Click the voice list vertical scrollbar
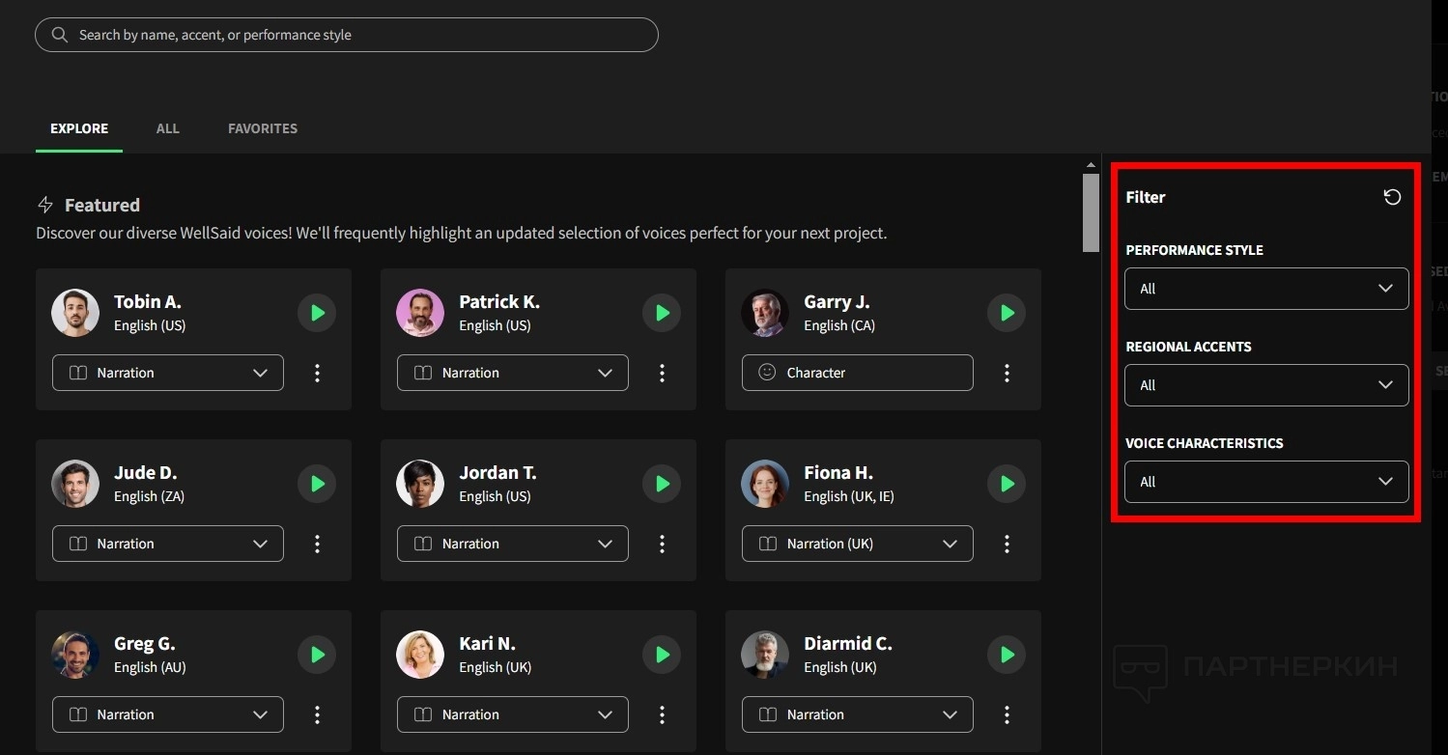This screenshot has width=1448, height=755. 1091,212
